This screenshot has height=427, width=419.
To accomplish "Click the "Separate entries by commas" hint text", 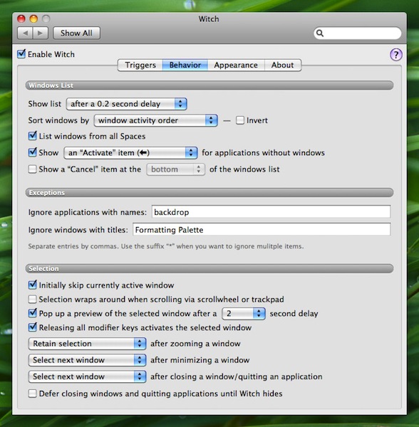I will click(x=166, y=246).
